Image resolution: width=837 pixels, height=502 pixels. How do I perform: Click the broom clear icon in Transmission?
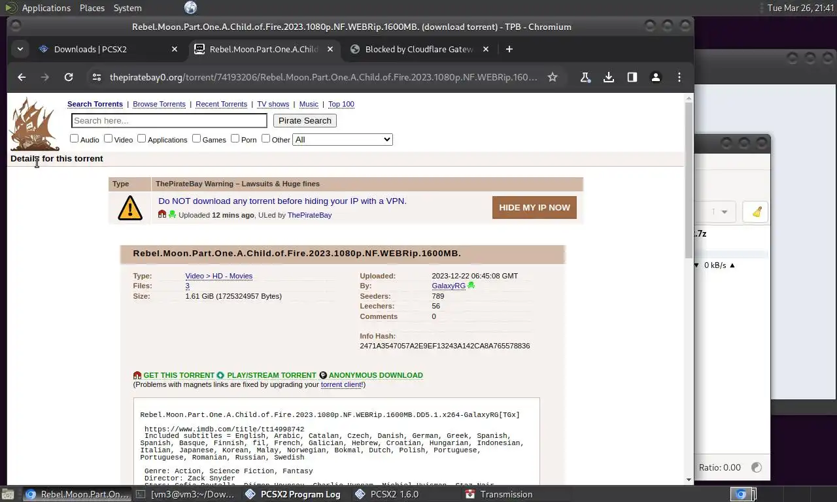[757, 212]
